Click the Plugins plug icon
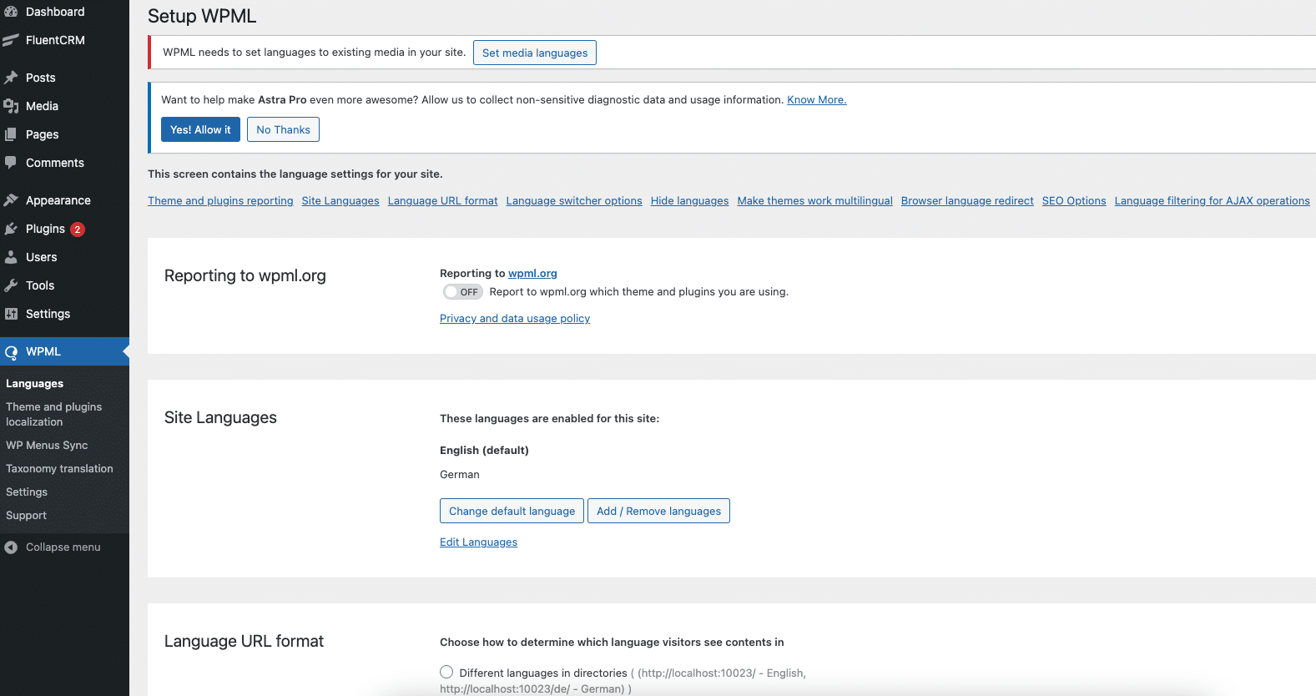Viewport: 1316px width, 696px height. click(x=11, y=229)
